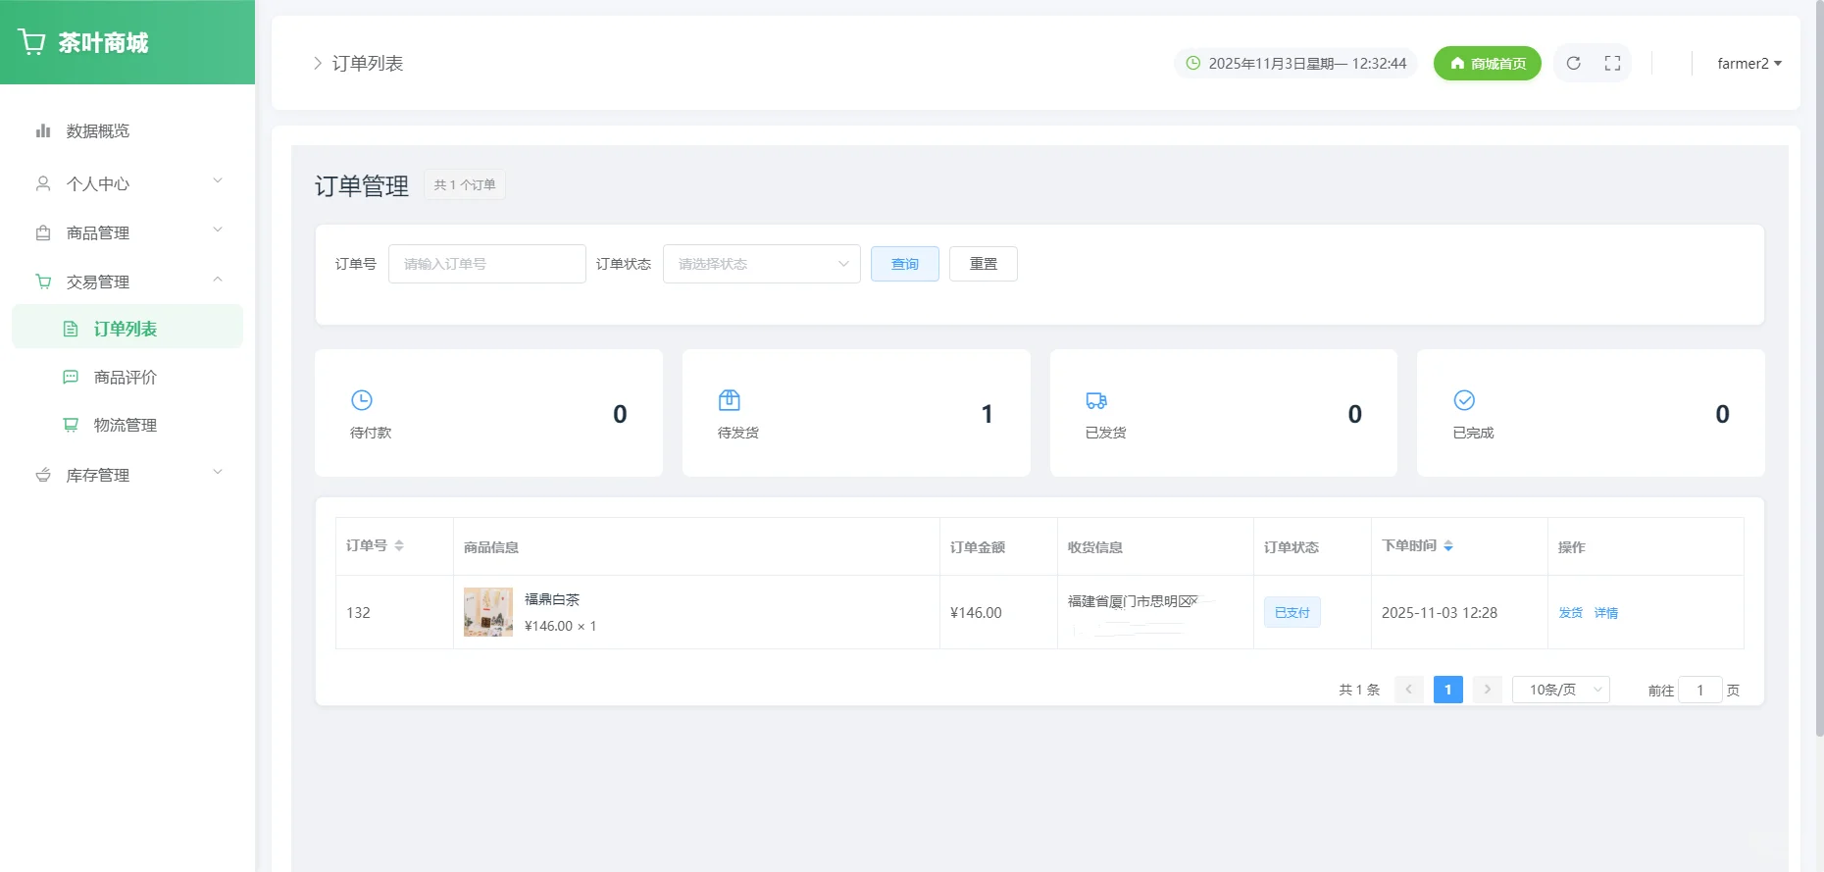Toggle fullscreen with the expand icon
The height and width of the screenshot is (872, 1824).
click(1612, 63)
